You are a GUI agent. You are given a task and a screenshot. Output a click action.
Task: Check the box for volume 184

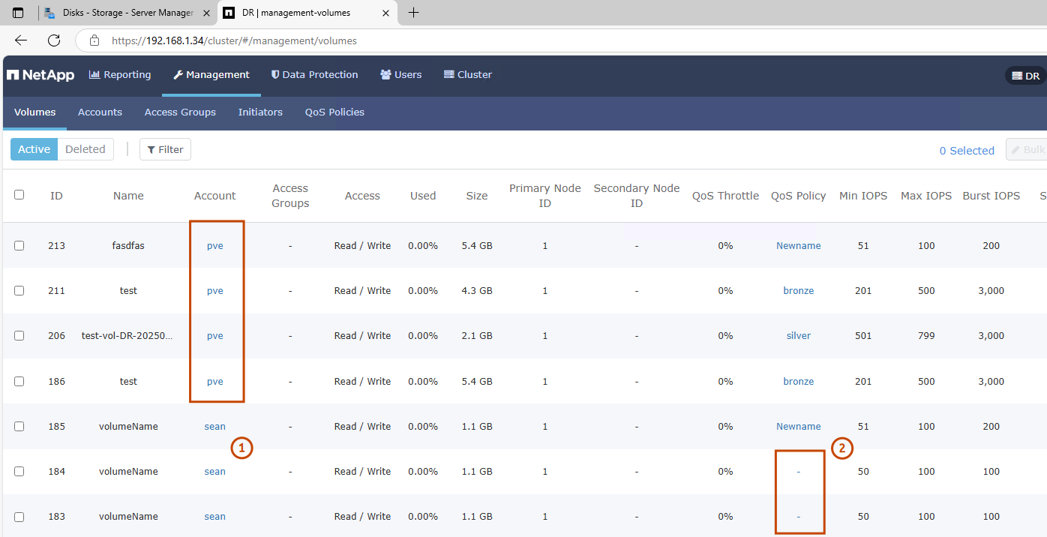pyautogui.click(x=19, y=471)
